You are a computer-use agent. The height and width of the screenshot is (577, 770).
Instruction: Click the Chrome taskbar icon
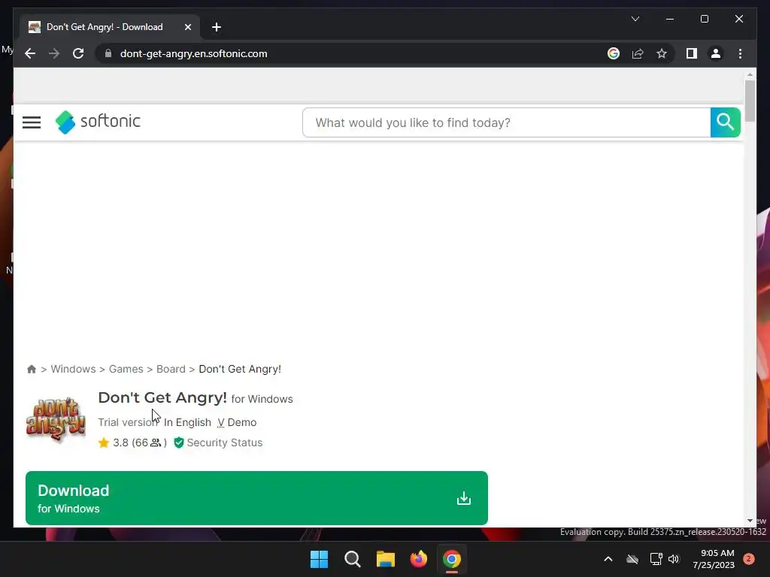coord(452,559)
